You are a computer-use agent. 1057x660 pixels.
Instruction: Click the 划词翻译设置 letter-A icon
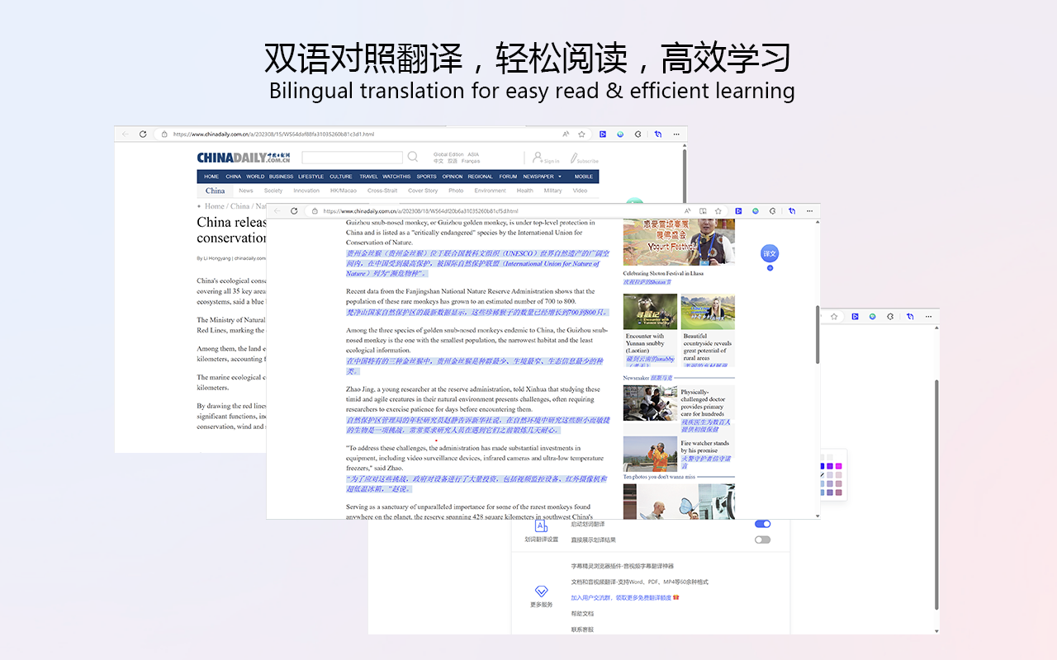tap(540, 525)
